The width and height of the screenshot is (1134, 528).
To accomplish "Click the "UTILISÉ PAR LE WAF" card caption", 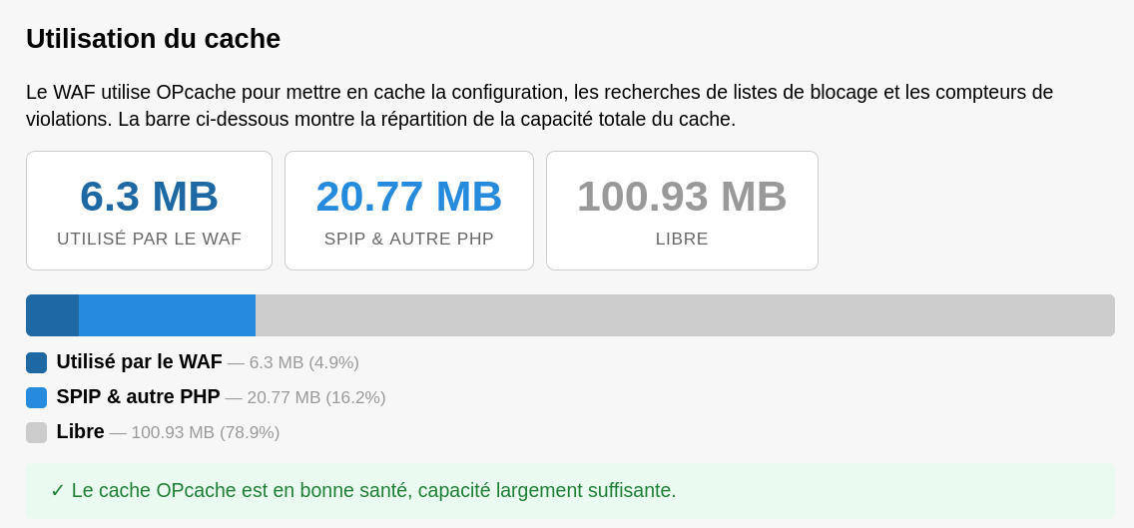I will coord(149,239).
